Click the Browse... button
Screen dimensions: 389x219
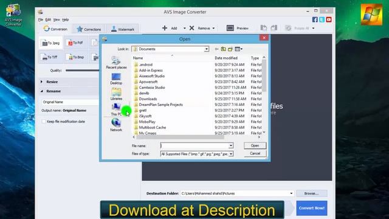(312, 193)
